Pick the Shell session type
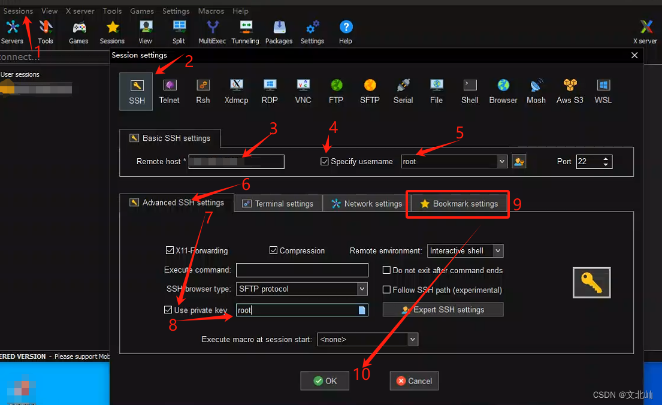Viewport: 662px width, 405px height. [x=470, y=92]
